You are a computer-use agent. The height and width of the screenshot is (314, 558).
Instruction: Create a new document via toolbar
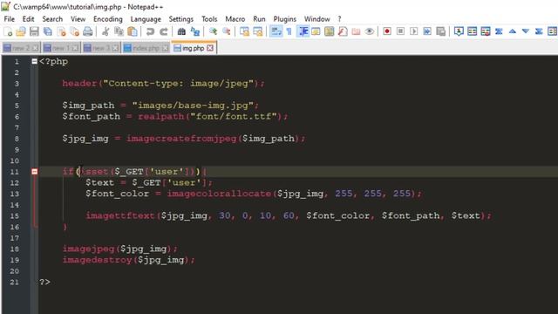pyautogui.click(x=8, y=31)
